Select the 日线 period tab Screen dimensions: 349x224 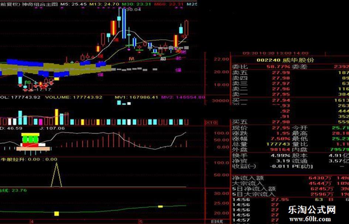216,221
